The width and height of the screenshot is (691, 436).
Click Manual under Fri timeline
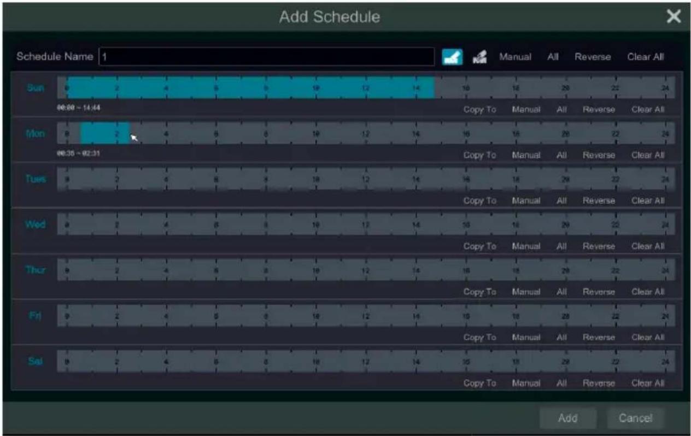[526, 338]
